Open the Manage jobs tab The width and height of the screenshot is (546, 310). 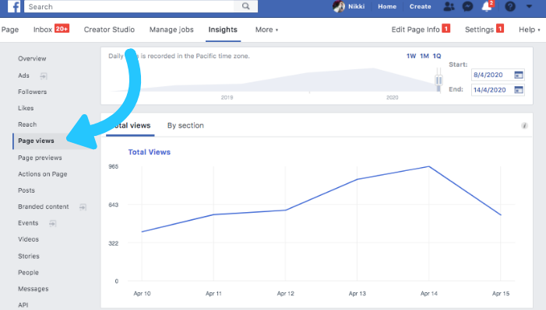[171, 30]
